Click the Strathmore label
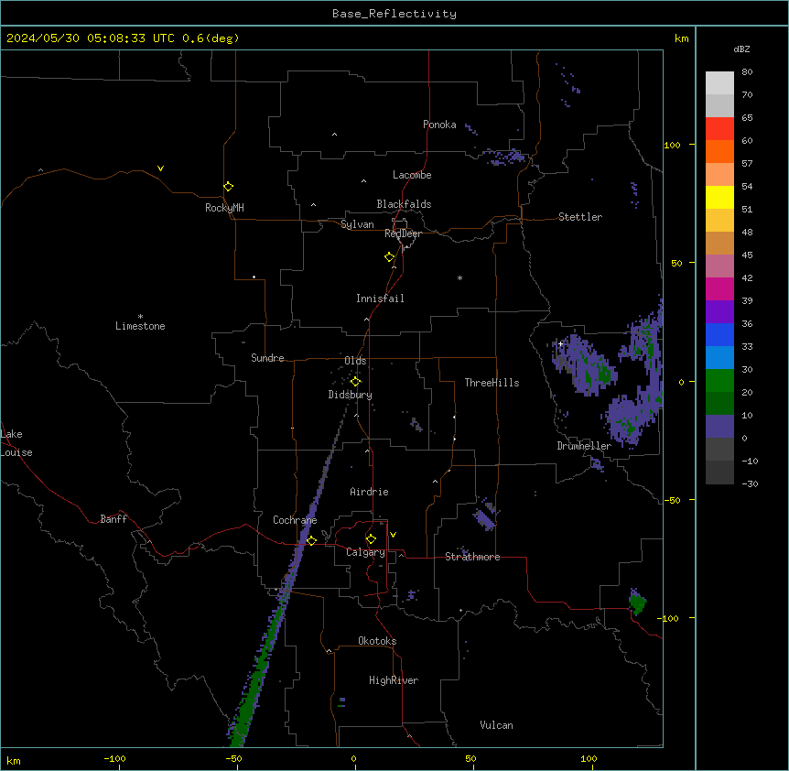Image resolution: width=789 pixels, height=771 pixels. (472, 557)
